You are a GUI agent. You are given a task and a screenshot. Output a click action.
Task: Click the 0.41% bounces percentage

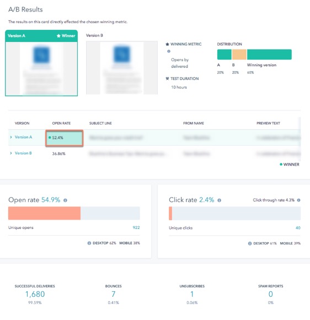click(114, 303)
